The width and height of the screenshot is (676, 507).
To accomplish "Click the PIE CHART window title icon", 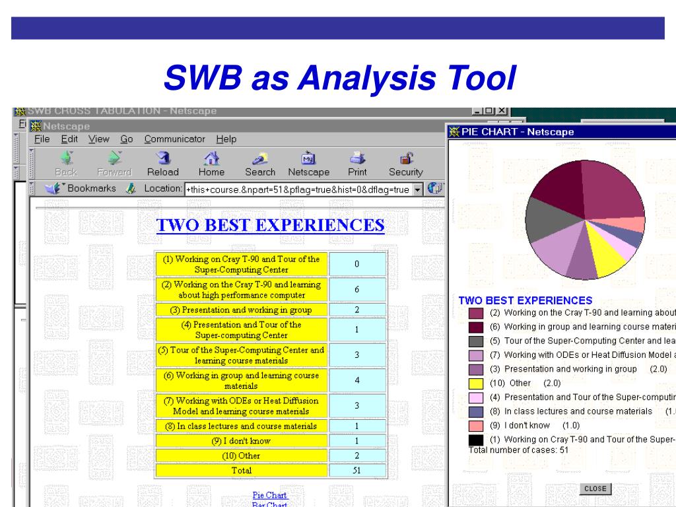I will pos(454,131).
